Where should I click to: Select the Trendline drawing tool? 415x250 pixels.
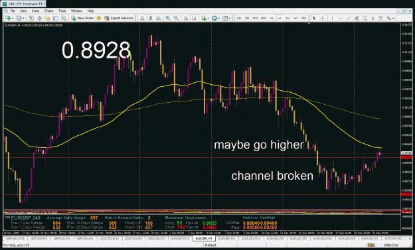tap(349, 18)
